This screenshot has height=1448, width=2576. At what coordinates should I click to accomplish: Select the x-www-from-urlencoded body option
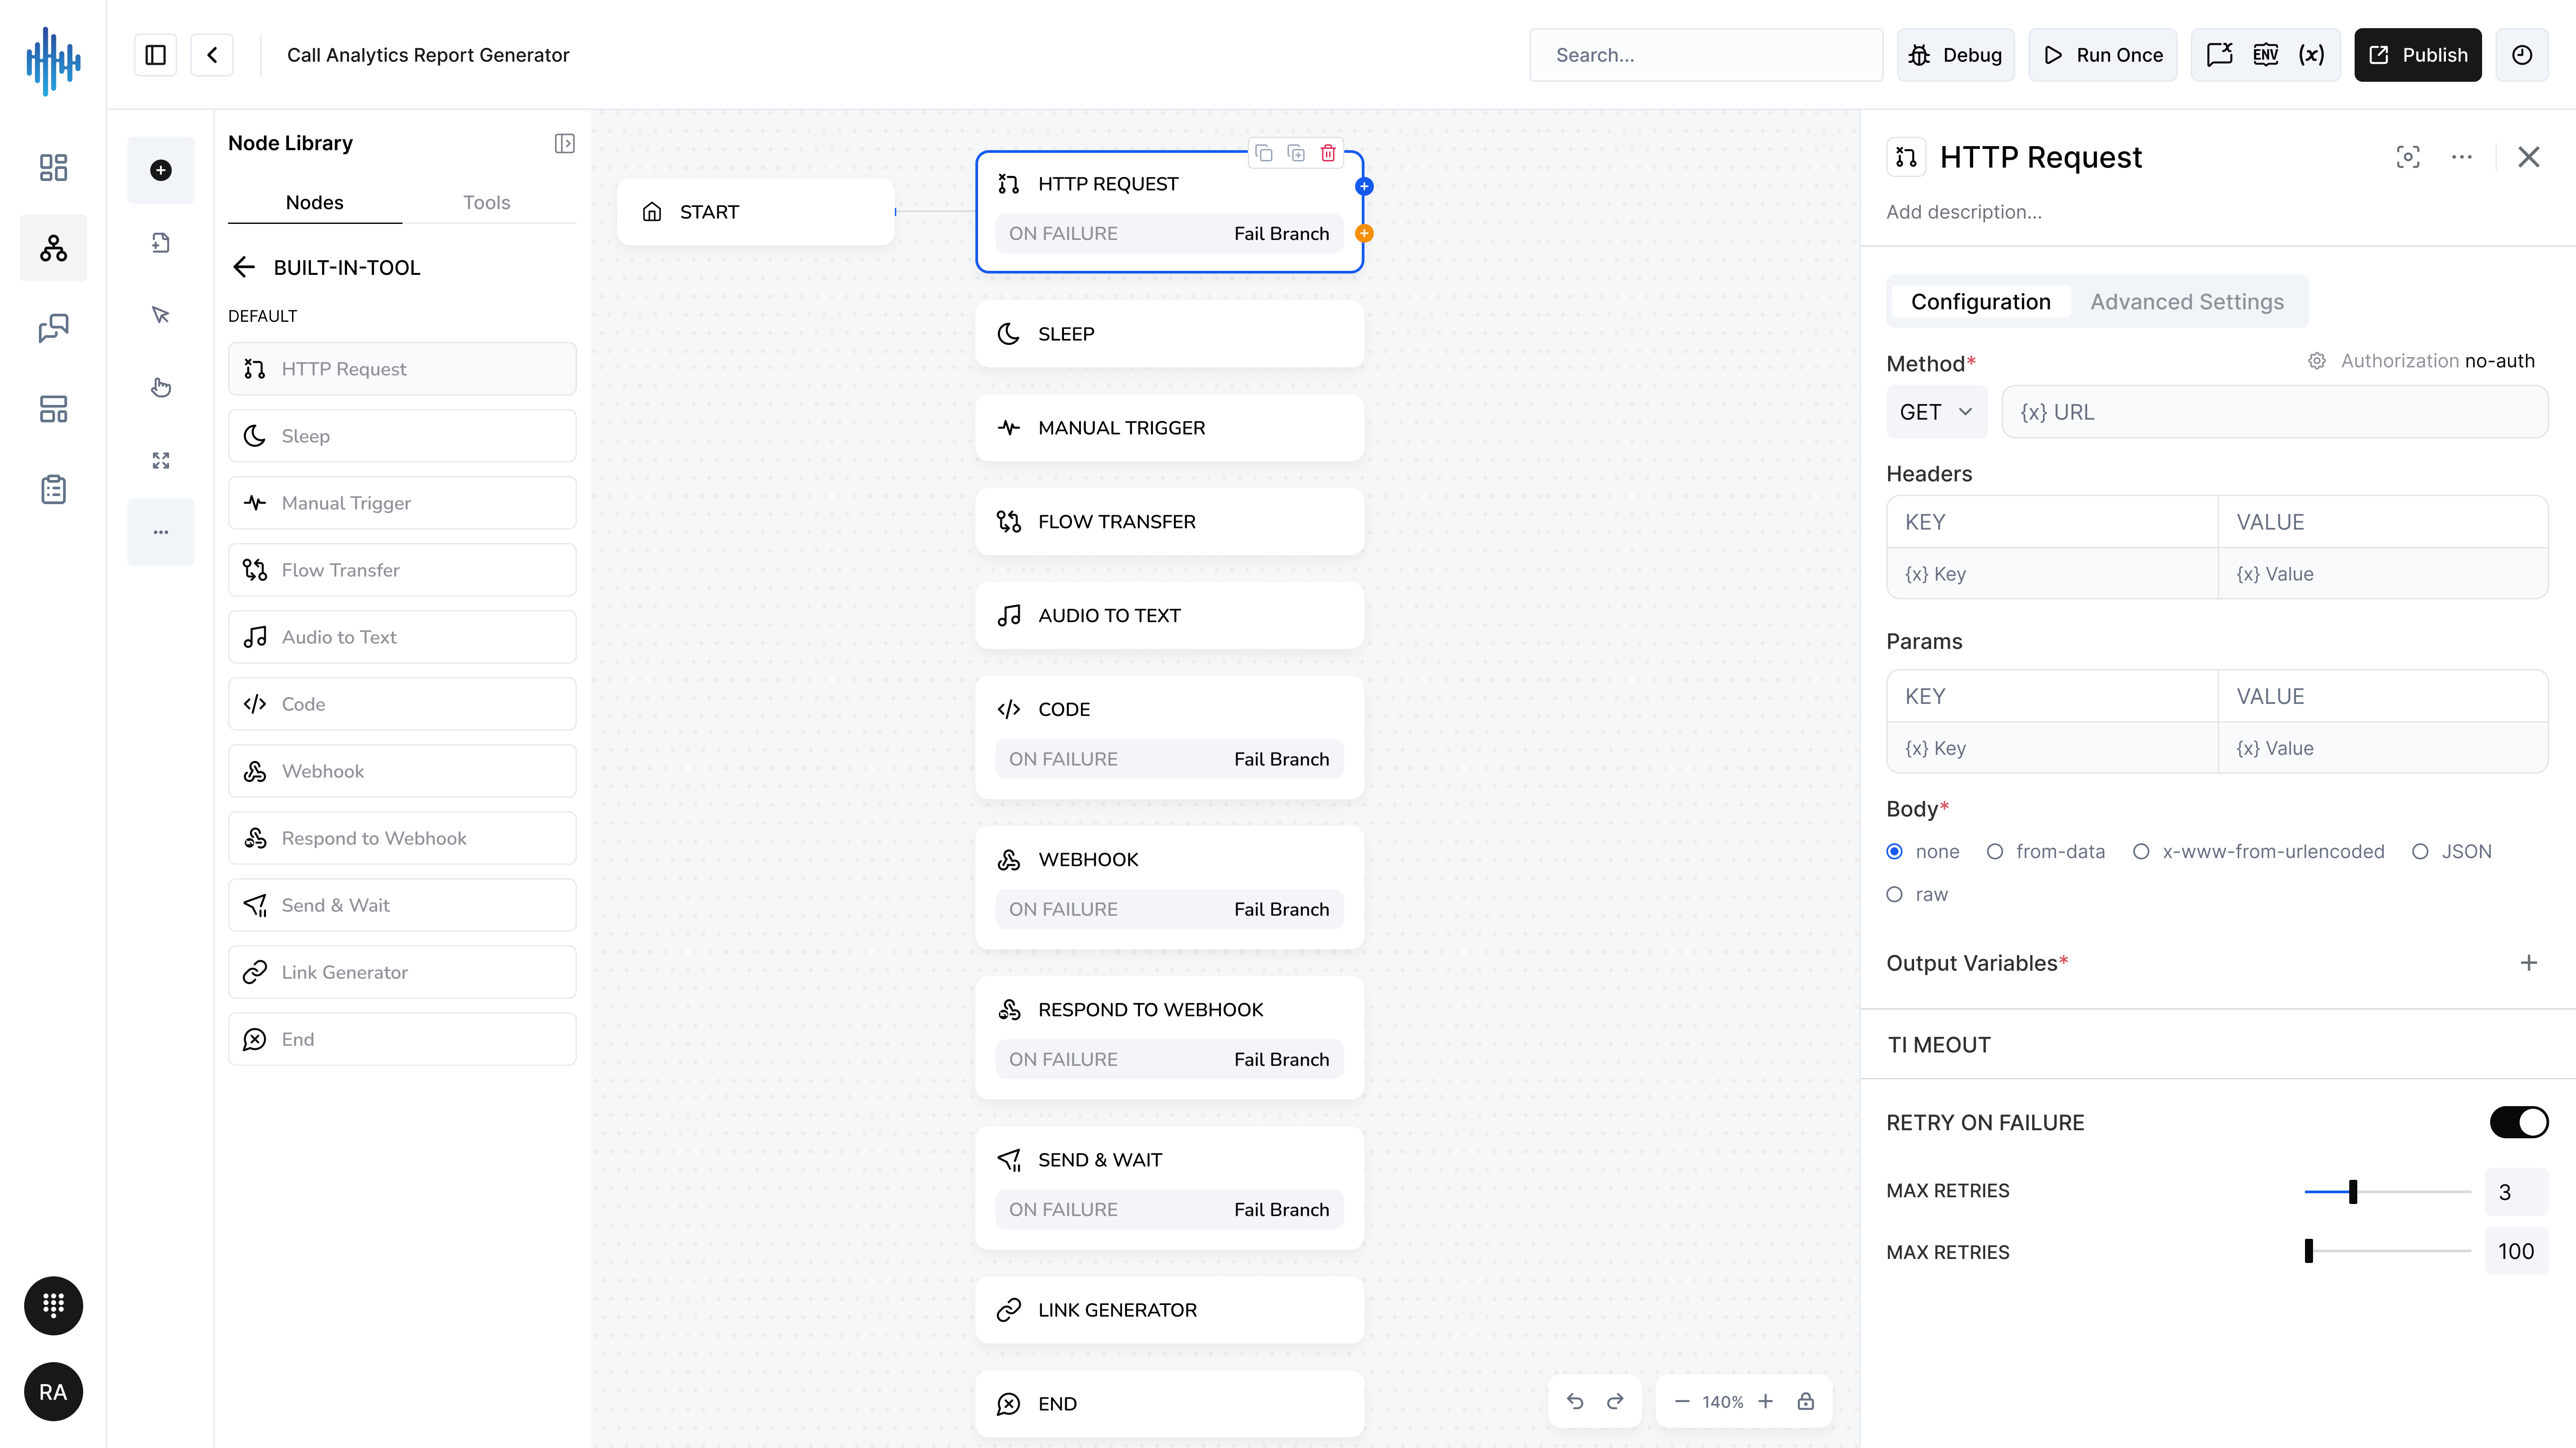click(2141, 851)
